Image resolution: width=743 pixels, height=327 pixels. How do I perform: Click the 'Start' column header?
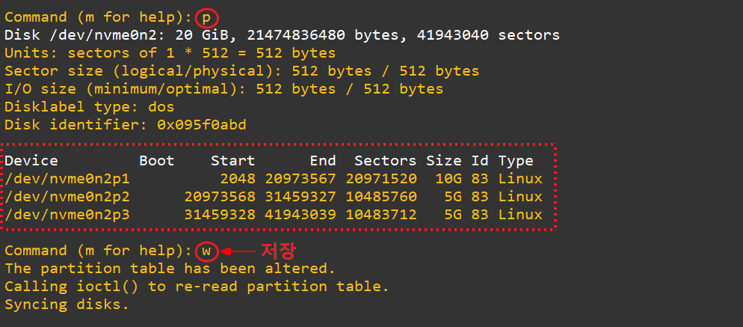(x=233, y=161)
